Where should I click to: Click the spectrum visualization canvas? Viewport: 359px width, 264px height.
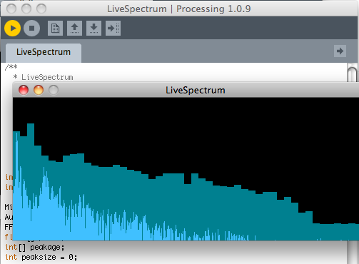pos(186,169)
